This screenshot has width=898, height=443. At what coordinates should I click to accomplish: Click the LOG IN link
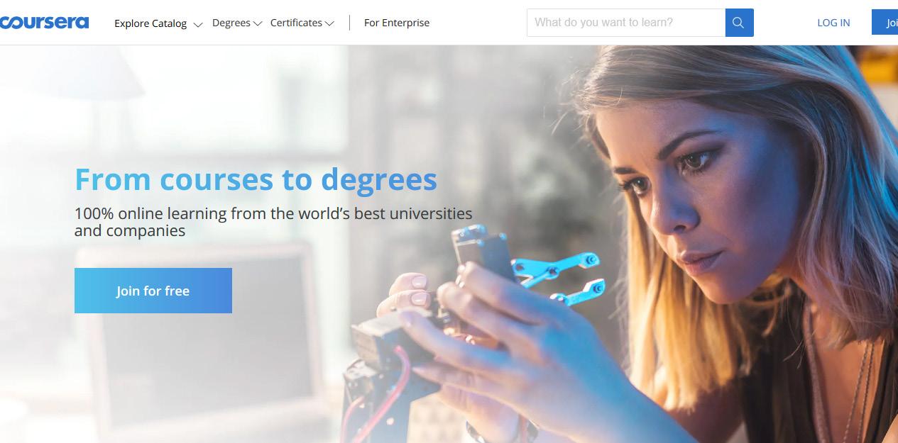click(833, 23)
